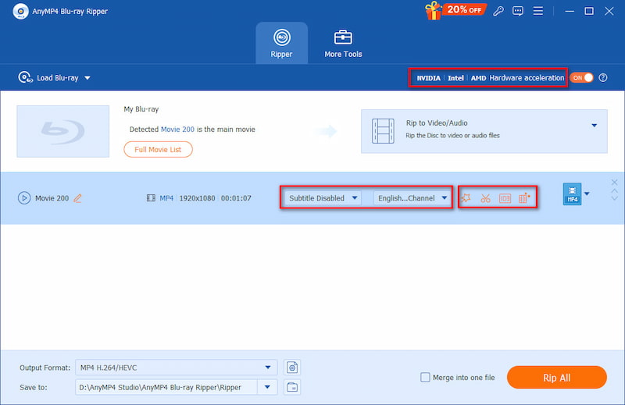
Task: Check Merge into one file
Action: [x=425, y=377]
